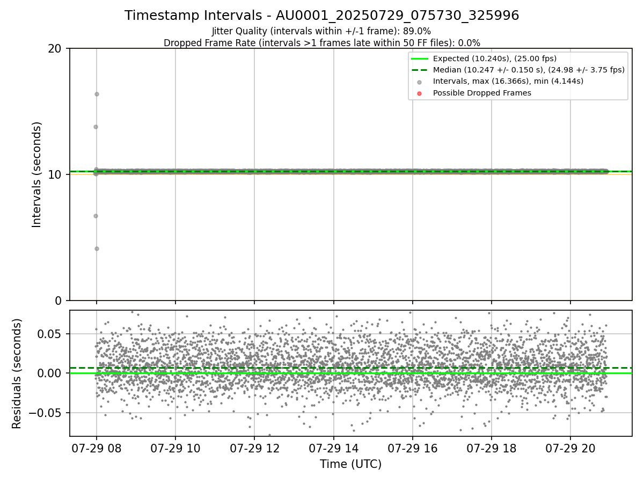This screenshot has width=644, height=483.
Task: Click the outlier point near 7 seconds
Action: coord(96,216)
